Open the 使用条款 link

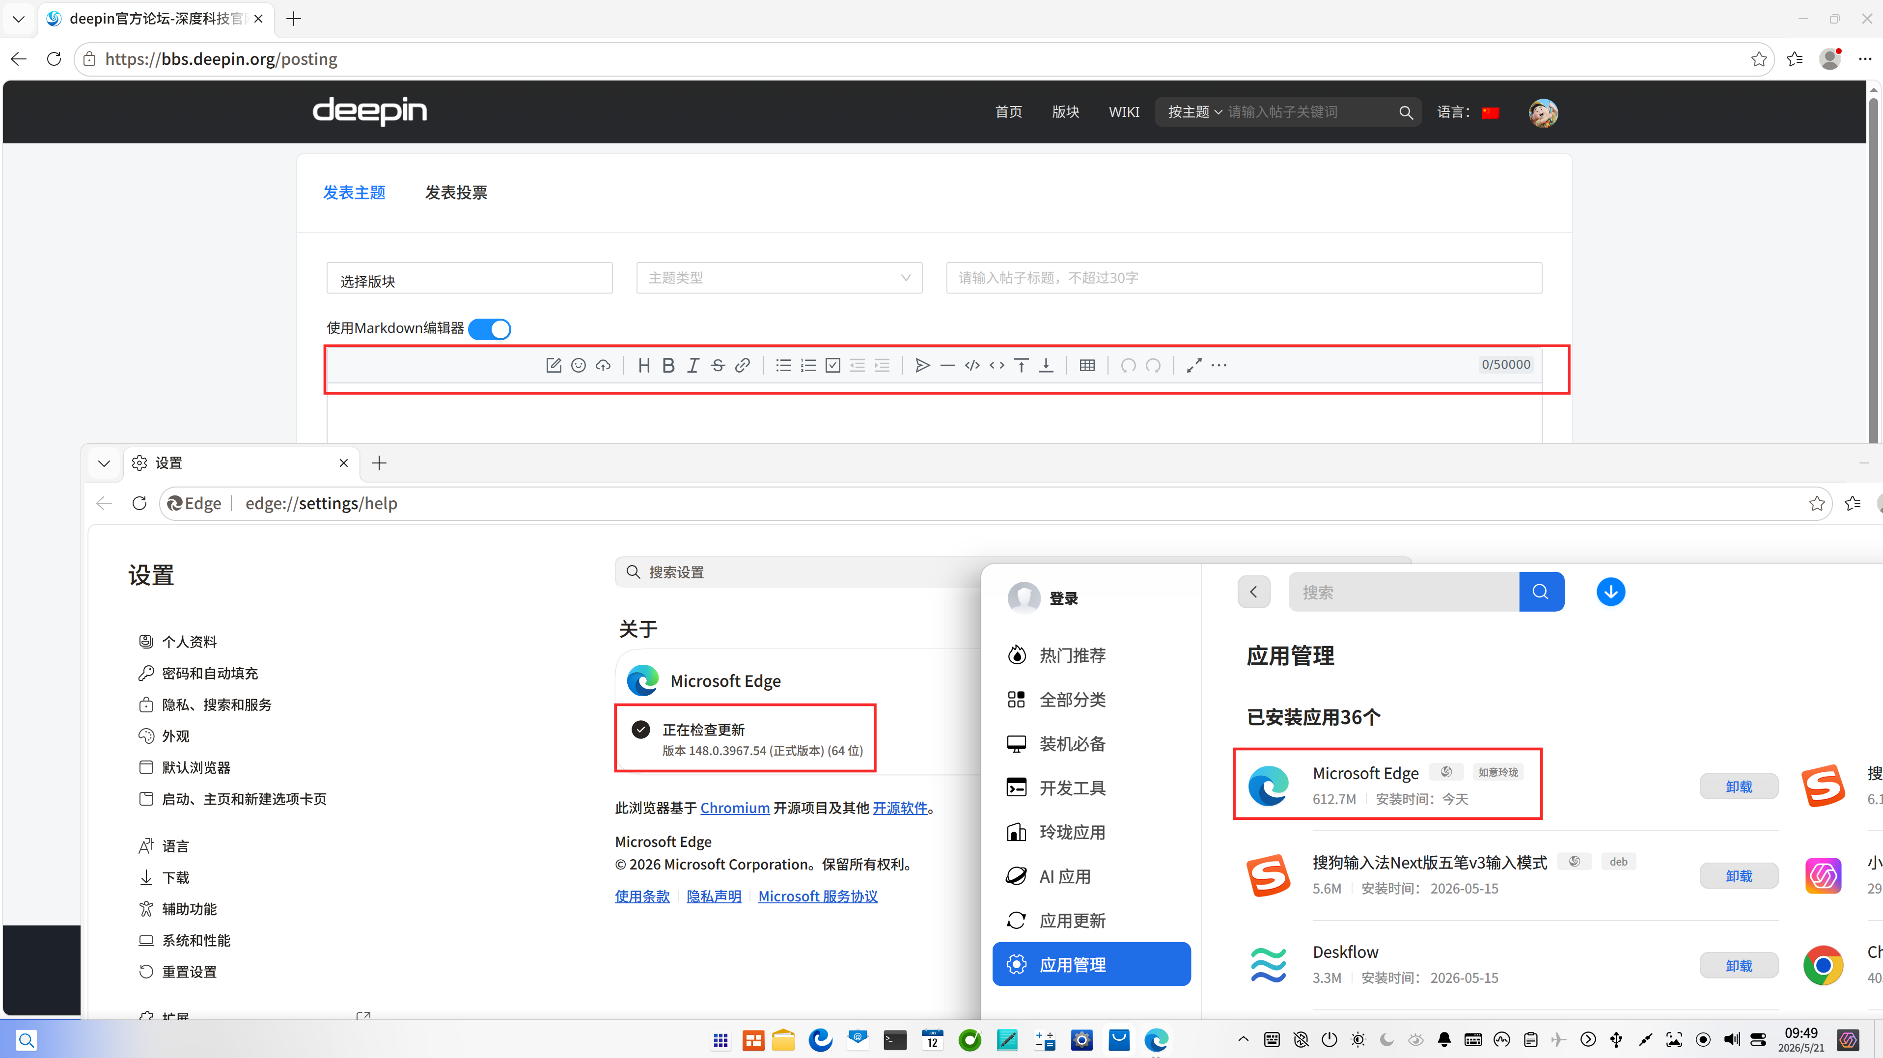click(642, 896)
